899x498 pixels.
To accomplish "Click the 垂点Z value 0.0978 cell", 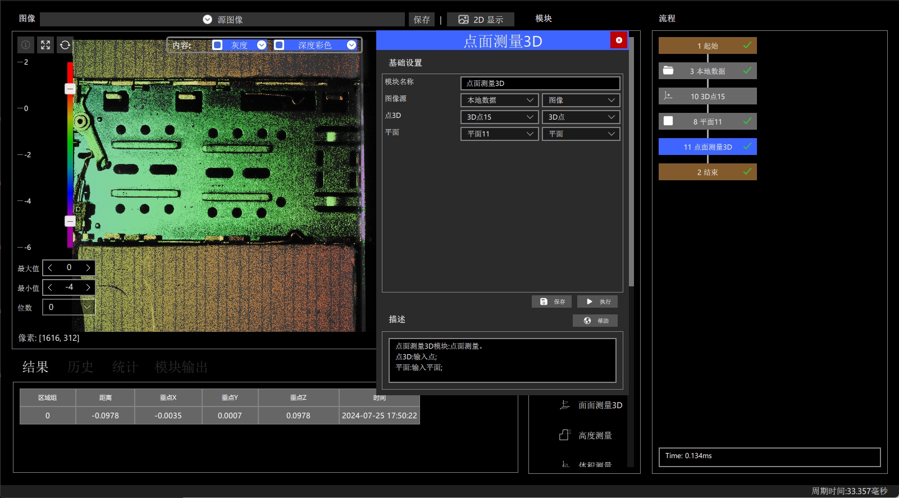I will [x=298, y=415].
